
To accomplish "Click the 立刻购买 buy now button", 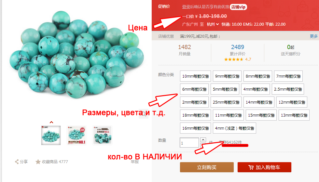I will coord(207,167).
